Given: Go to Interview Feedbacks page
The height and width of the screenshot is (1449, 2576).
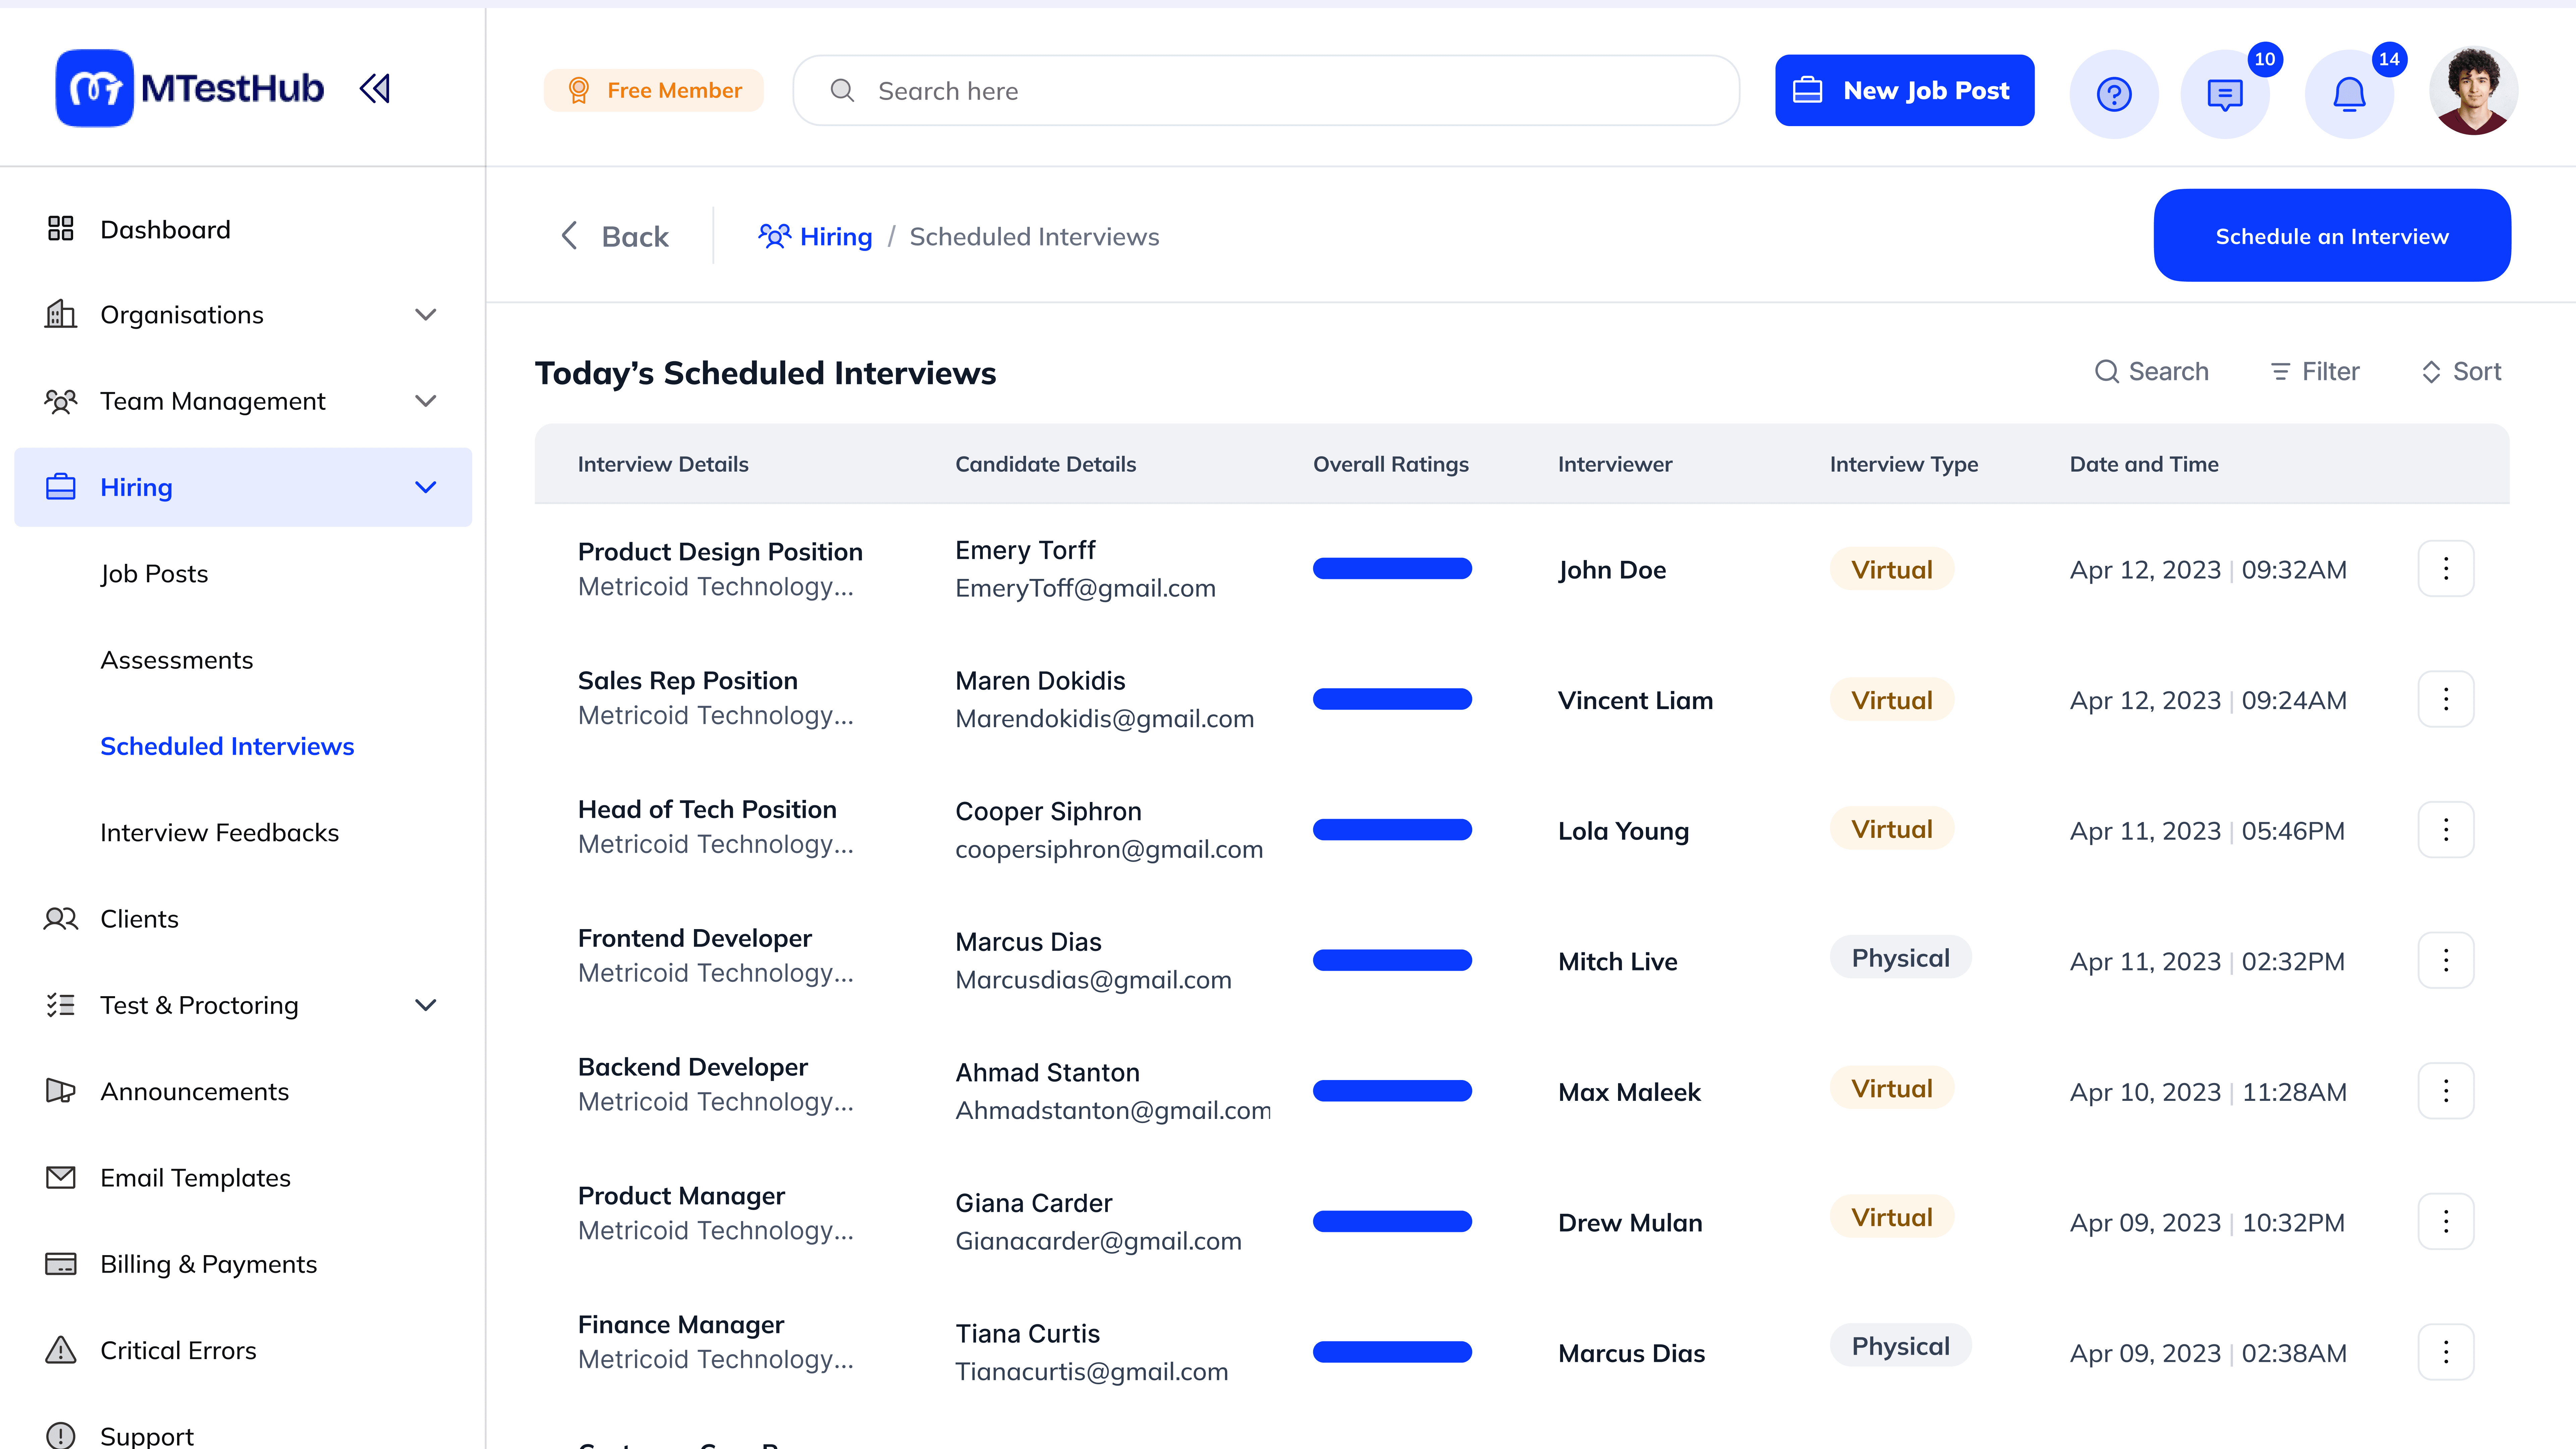Looking at the screenshot, I should [x=220, y=833].
